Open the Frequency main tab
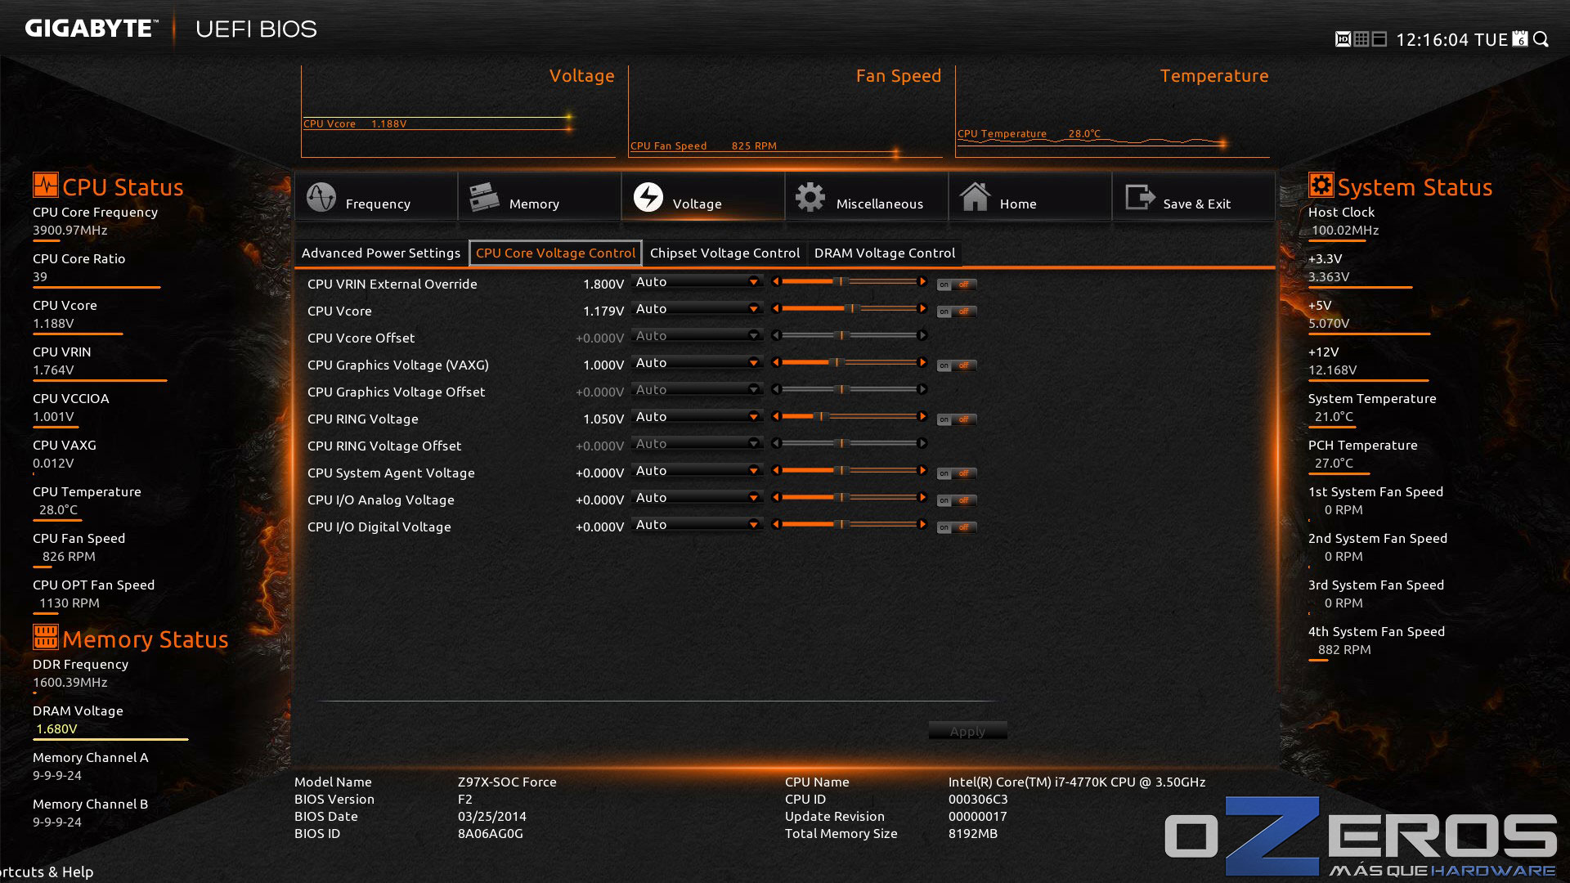This screenshot has height=883, width=1570. [x=376, y=197]
